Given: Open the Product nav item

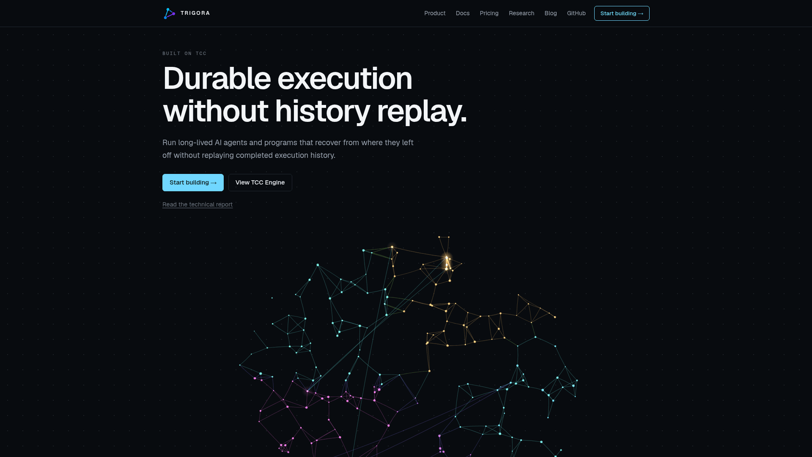Looking at the screenshot, I should (435, 13).
